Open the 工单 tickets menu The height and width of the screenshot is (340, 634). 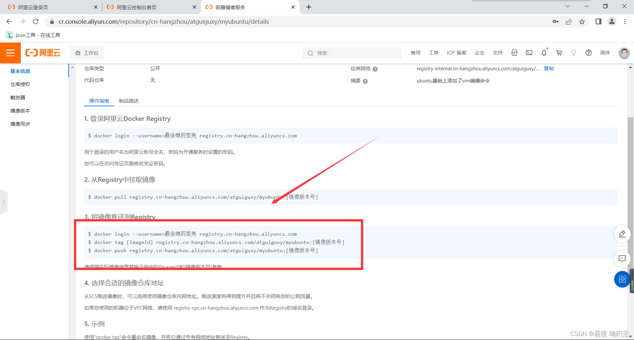tap(434, 53)
